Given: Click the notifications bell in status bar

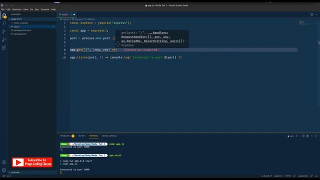Looking at the screenshot, I should click(316, 176).
